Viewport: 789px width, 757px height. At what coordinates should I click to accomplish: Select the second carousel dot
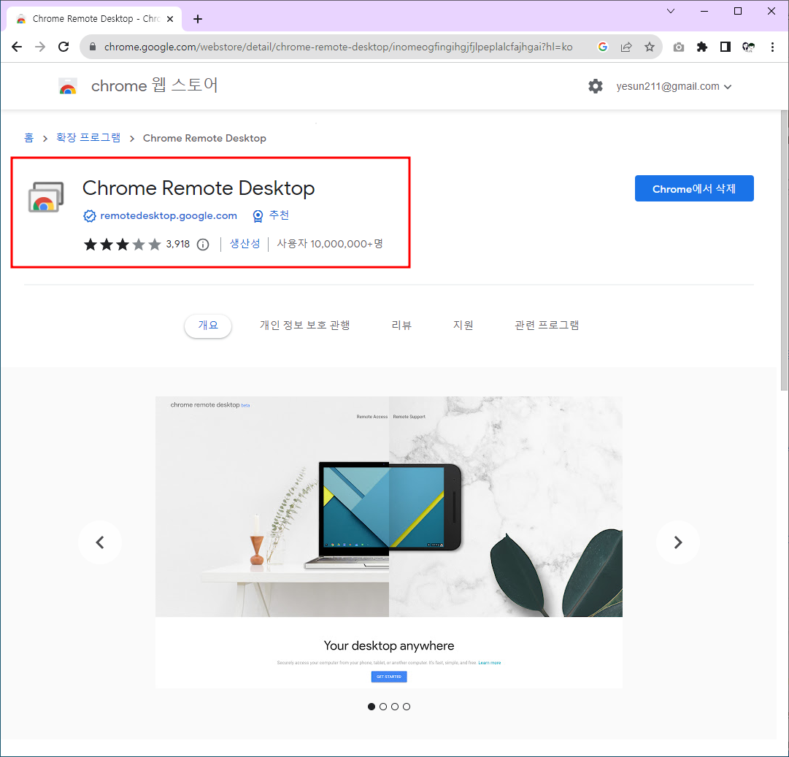(383, 707)
